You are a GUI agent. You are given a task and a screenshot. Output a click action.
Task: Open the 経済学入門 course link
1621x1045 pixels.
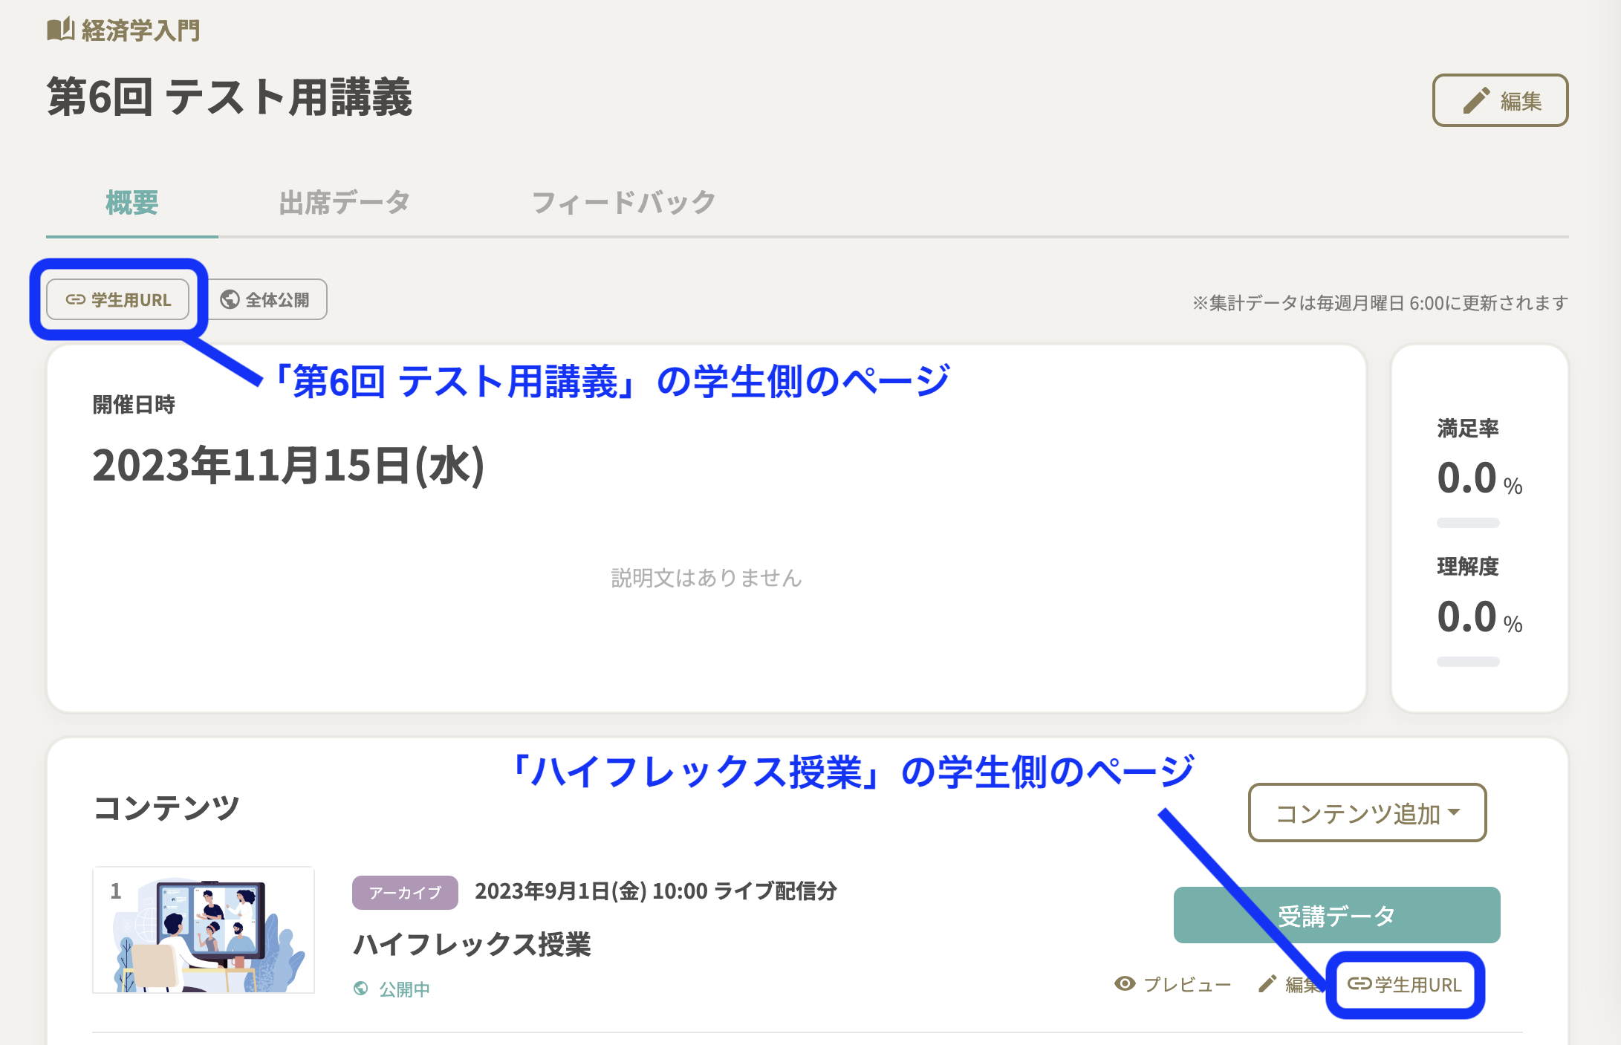(140, 30)
